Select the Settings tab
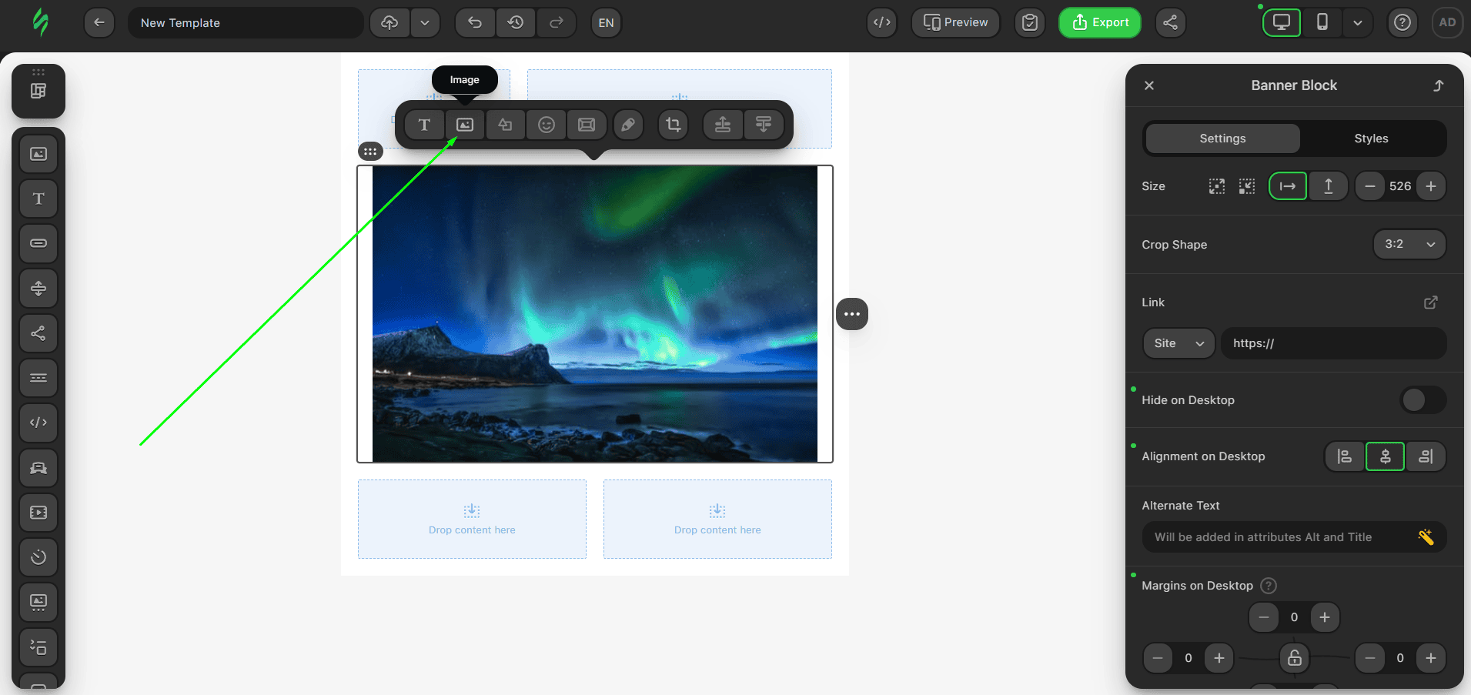Viewport: 1471px width, 695px height. tap(1222, 139)
